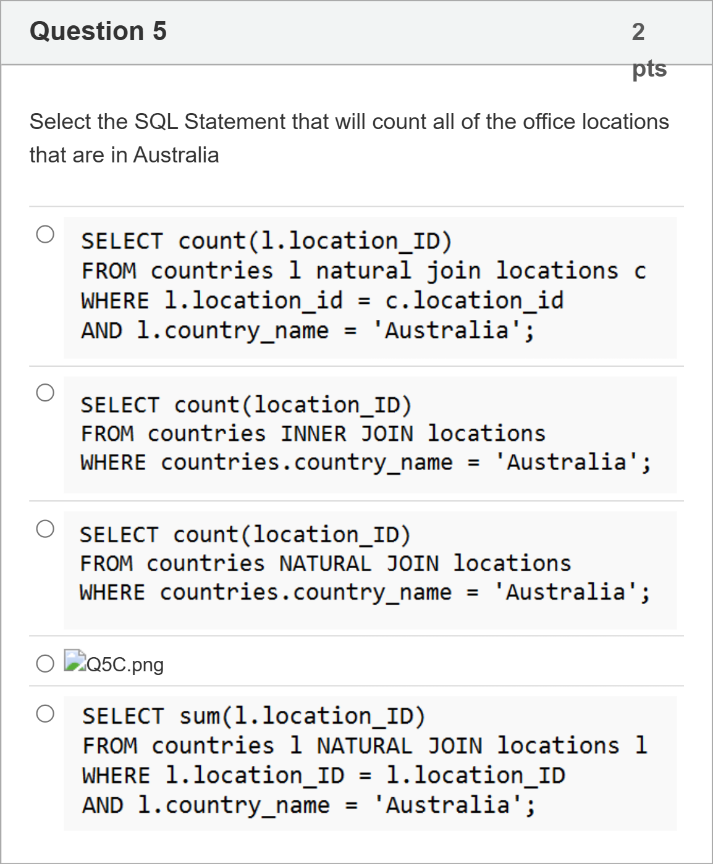713x864 pixels.
Task: Click line 'FROM countries l natural join locations c'
Action: [364, 271]
